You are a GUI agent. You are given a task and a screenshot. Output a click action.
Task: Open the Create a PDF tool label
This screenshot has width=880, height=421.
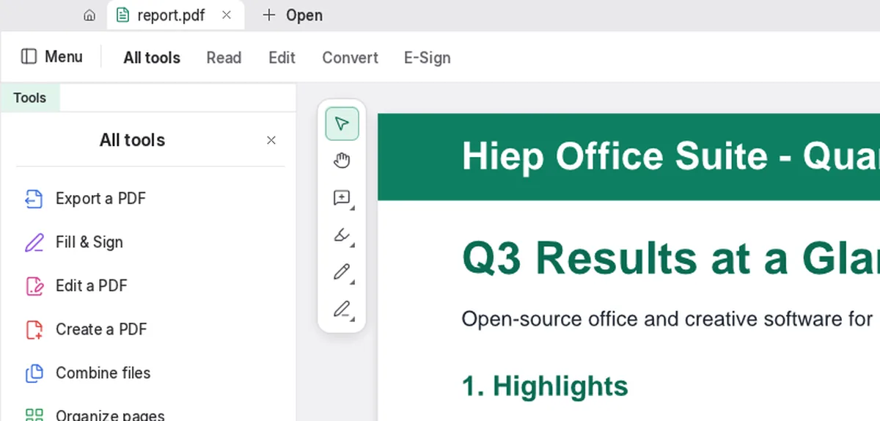(101, 330)
